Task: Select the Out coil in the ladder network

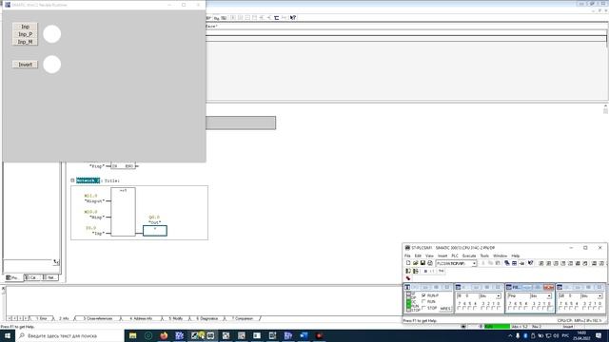Action: pyautogui.click(x=155, y=231)
